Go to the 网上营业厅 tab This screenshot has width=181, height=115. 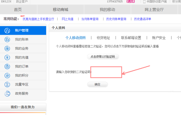154,10
